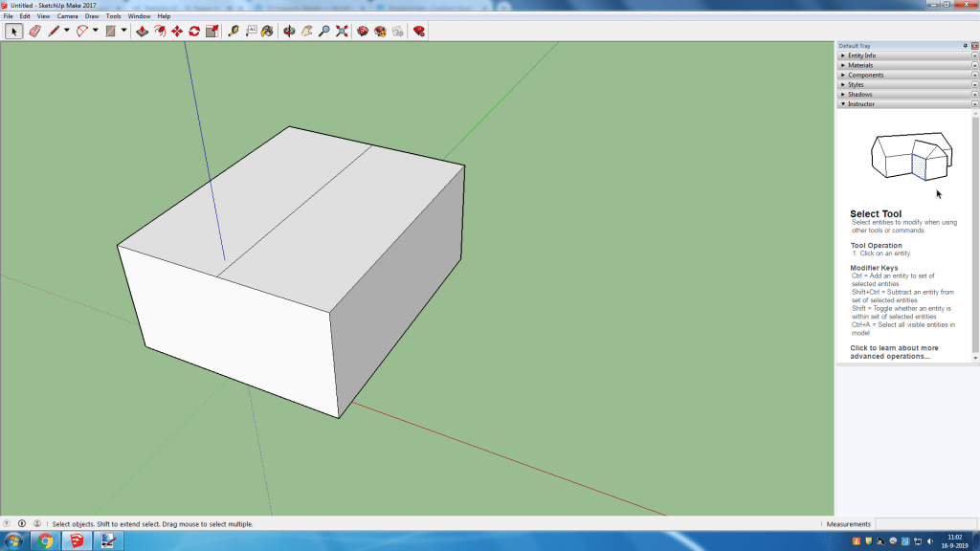Open Chrome from the Windows taskbar
Image resolution: width=980 pixels, height=551 pixels.
coord(45,541)
